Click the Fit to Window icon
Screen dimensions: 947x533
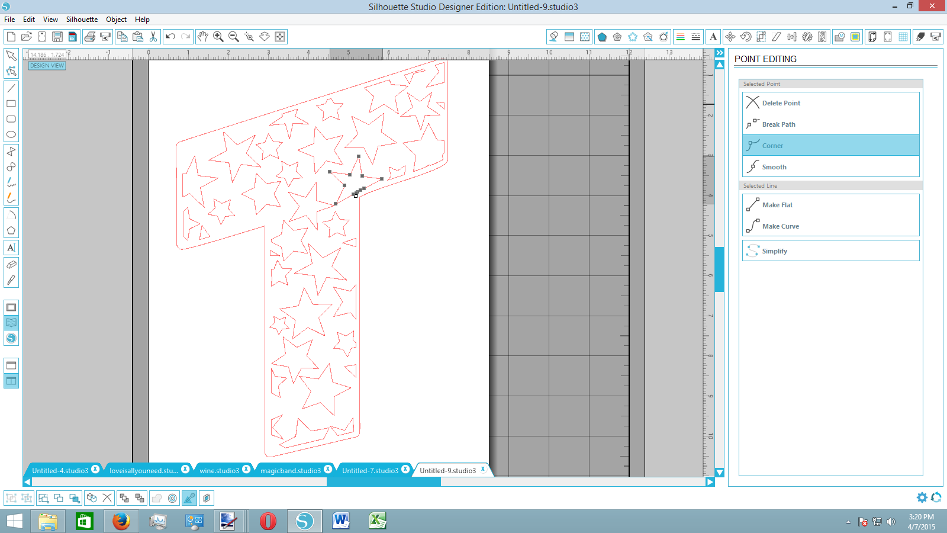pos(280,37)
